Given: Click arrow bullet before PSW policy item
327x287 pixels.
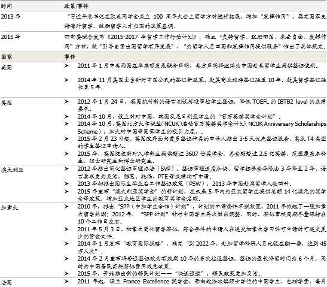Looking at the screenshot, I should [x=66, y=183].
